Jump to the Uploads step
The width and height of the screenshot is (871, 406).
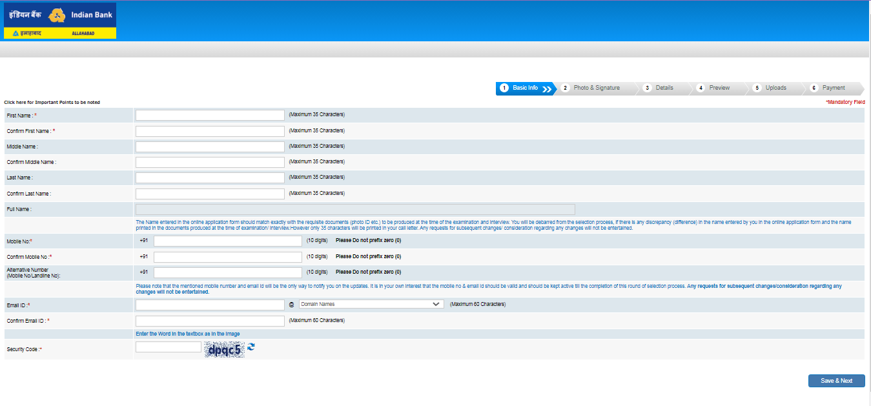[x=775, y=88]
